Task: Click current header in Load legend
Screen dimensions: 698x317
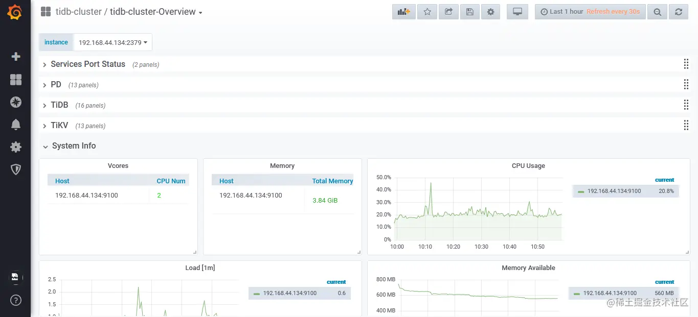Action: click(336, 282)
